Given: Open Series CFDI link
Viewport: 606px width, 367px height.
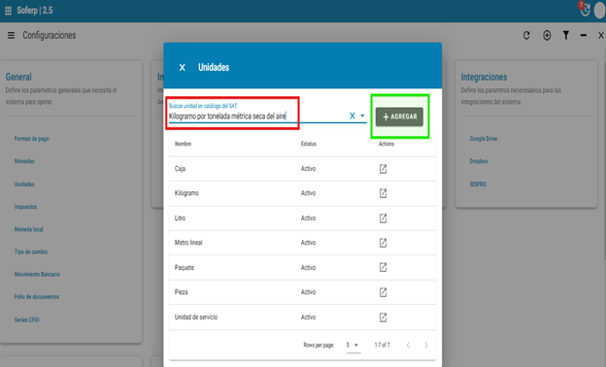Looking at the screenshot, I should tap(27, 319).
